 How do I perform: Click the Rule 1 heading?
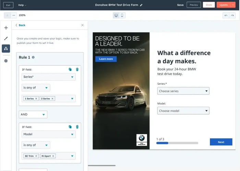coord(24,57)
